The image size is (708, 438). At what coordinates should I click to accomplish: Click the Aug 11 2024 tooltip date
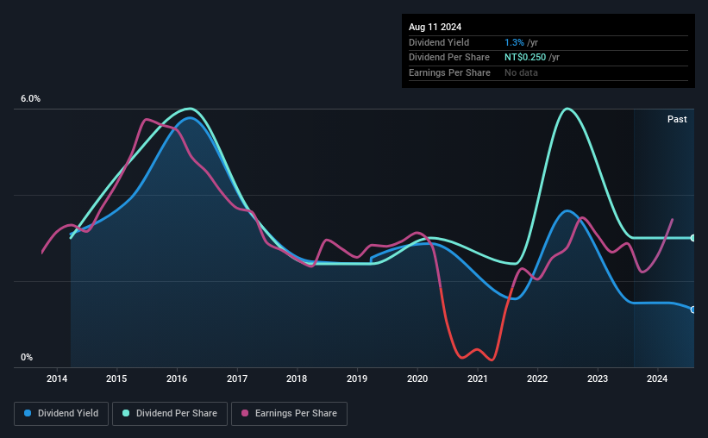coord(435,27)
